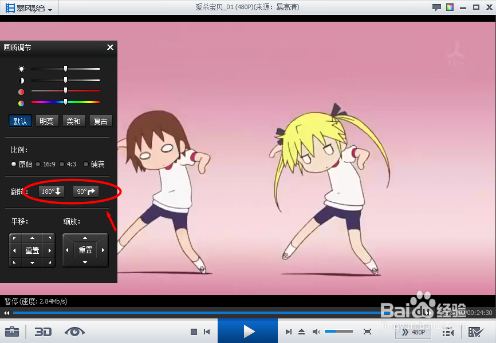Click the 缩放 pad left arrow
Screen dimensions: 496x343
pyautogui.click(x=67, y=250)
